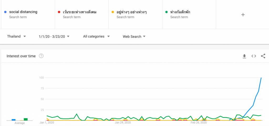Click the Jan 29, 2020 axis label
269x126 pixels.
(x=123, y=123)
